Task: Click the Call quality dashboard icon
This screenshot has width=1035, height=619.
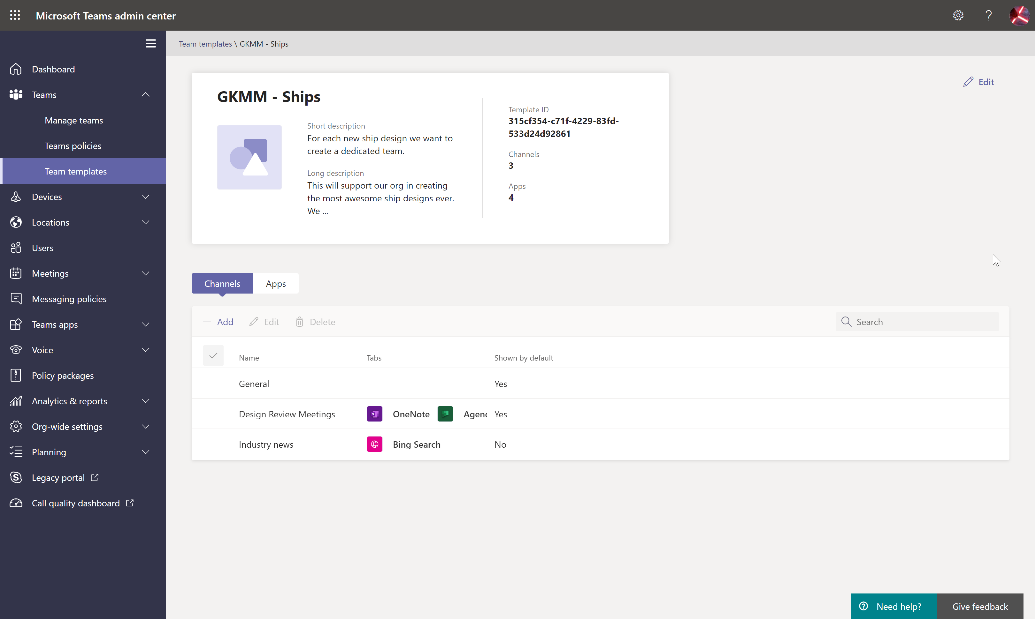Action: pyautogui.click(x=16, y=503)
